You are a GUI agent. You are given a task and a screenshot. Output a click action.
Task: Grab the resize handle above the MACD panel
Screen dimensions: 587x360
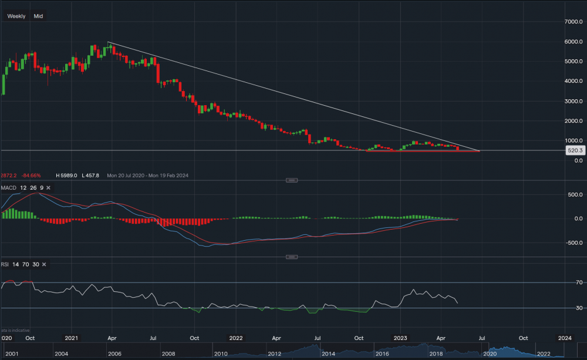(x=291, y=180)
